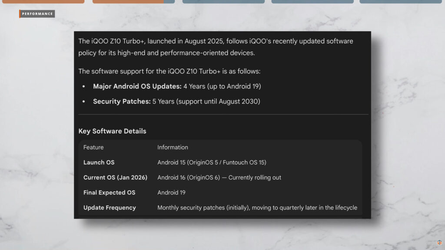Click the "Security Patches" bullet text
Image resolution: width=445 pixels, height=250 pixels.
(122, 102)
